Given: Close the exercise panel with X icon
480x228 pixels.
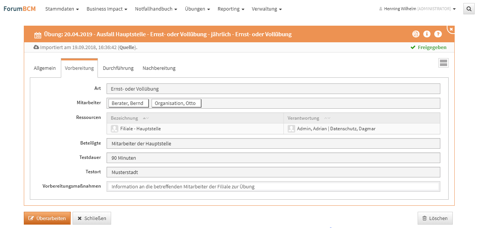Looking at the screenshot, I should coord(451,29).
